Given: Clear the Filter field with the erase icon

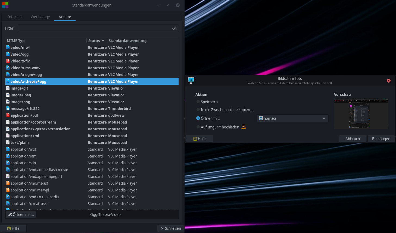Looking at the screenshot, I should coord(174,28).
